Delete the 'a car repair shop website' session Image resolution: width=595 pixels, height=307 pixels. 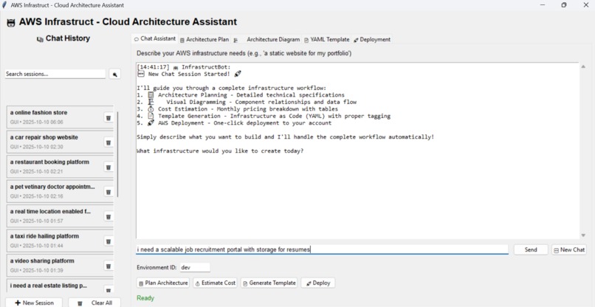[x=108, y=142]
